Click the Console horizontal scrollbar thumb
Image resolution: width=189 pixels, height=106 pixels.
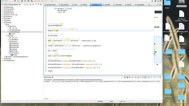pos(46,99)
